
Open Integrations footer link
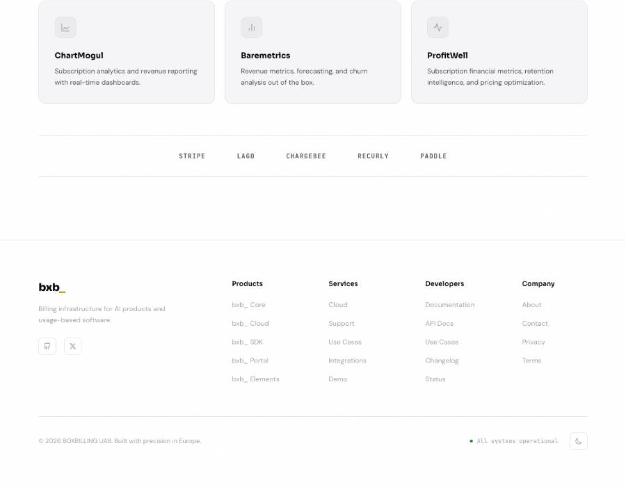click(x=347, y=360)
